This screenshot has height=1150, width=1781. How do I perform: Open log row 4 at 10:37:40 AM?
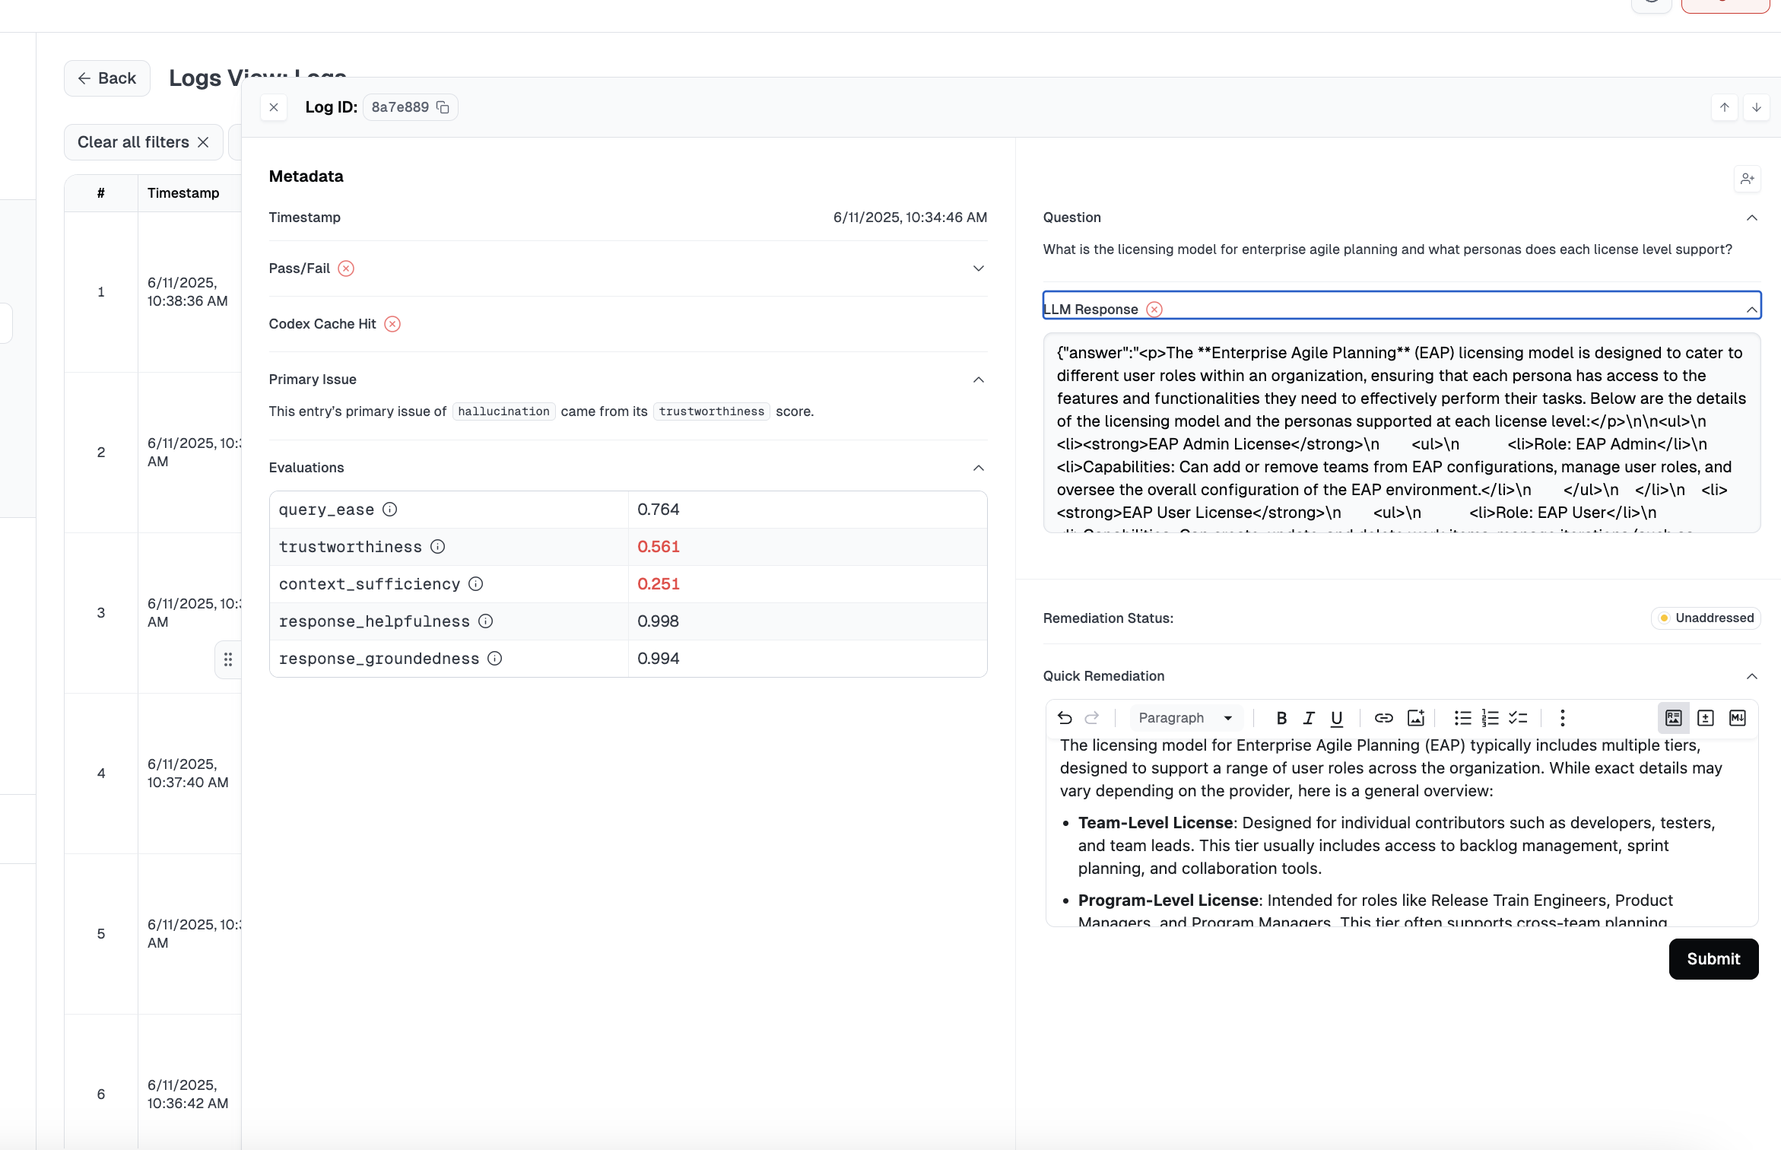click(x=153, y=774)
